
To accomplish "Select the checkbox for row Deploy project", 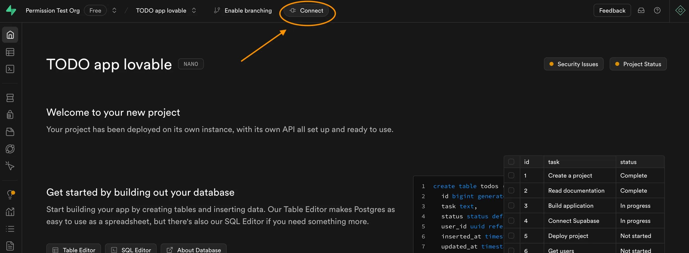I will point(512,236).
